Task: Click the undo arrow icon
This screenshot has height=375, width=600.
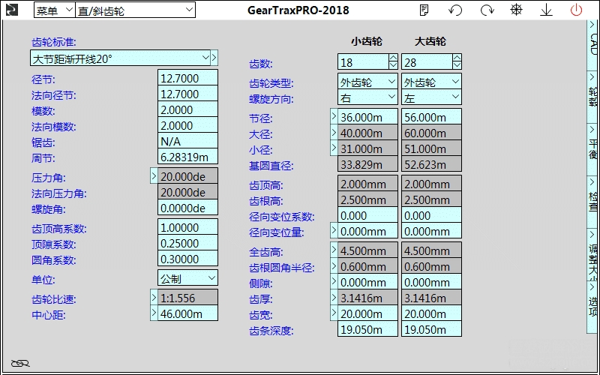Action: coord(455,10)
